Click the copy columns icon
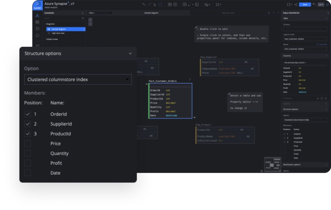The image size is (331, 210). click(322, 98)
